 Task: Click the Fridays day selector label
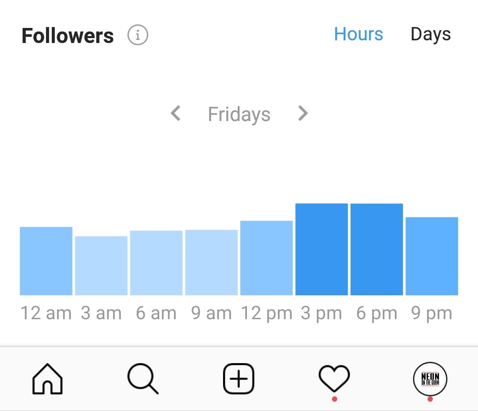point(239,114)
